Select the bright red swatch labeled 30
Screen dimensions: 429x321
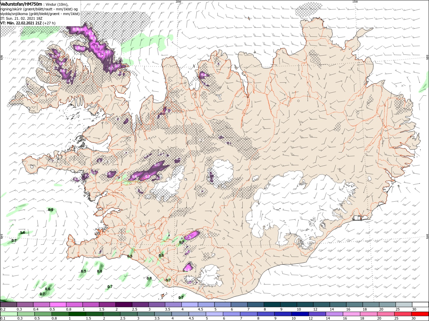click(420, 314)
